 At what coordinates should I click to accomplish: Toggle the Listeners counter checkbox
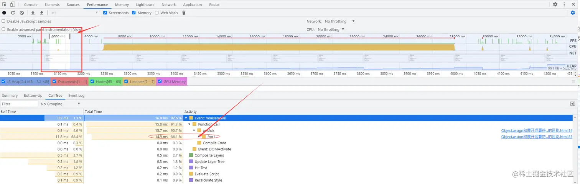pos(126,81)
